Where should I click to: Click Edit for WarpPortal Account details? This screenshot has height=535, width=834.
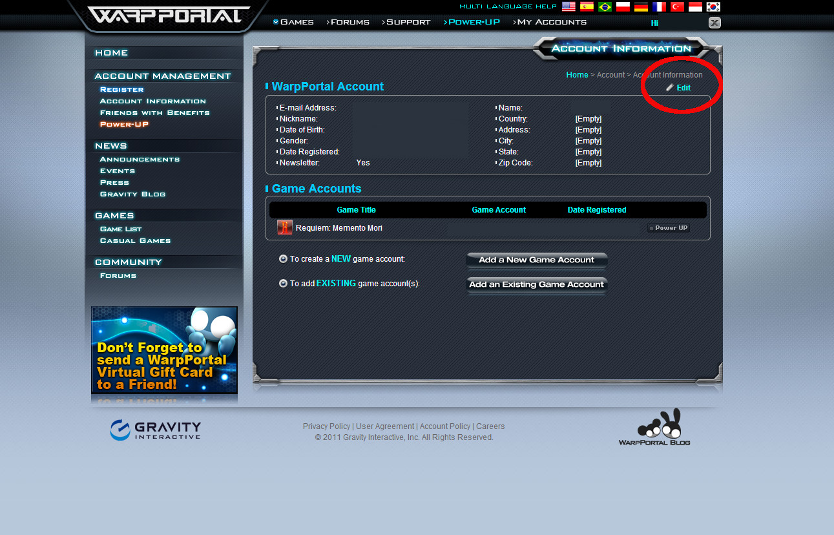click(x=679, y=88)
